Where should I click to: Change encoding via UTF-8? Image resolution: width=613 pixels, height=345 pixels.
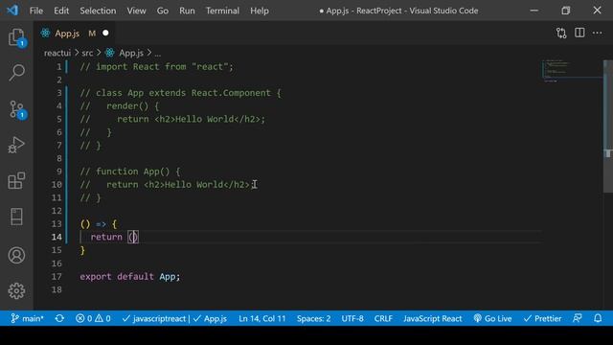(352, 318)
